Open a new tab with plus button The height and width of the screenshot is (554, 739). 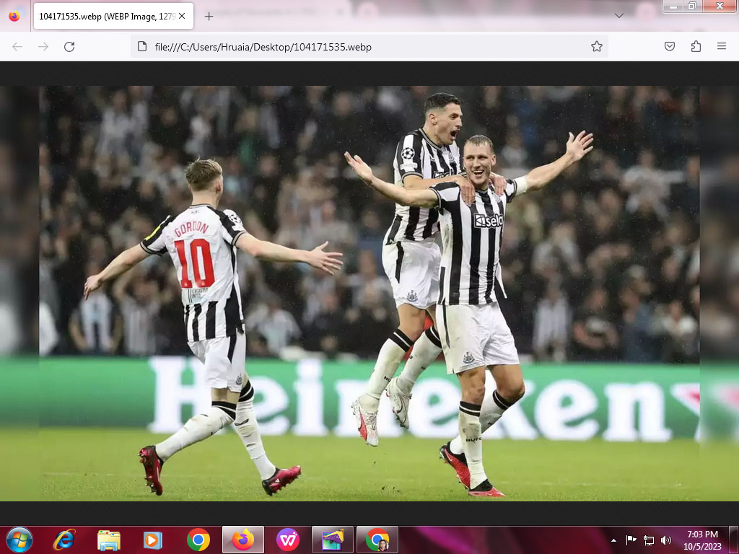209,16
